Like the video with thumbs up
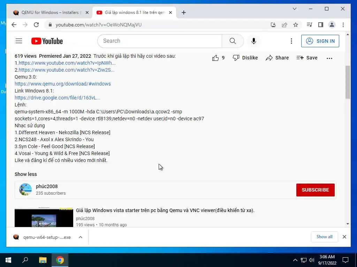 215,58
